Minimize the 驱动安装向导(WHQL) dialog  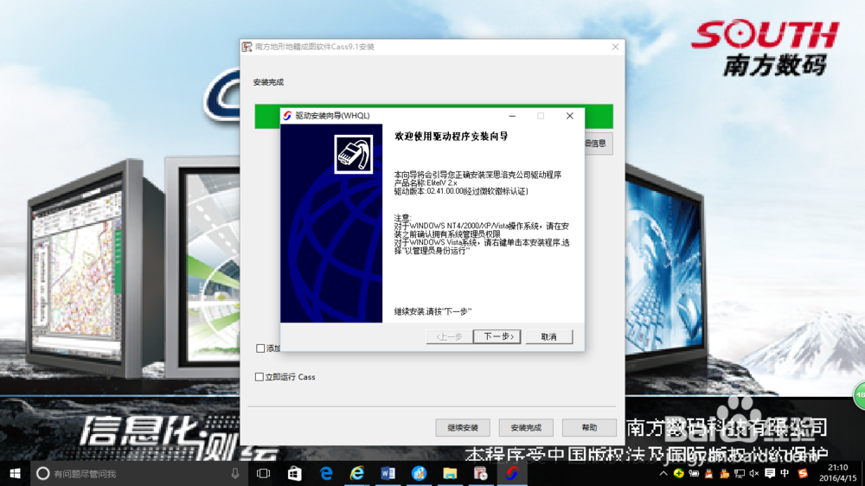512,116
